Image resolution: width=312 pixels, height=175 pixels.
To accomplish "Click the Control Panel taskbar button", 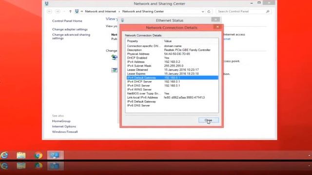I will point(55,155).
